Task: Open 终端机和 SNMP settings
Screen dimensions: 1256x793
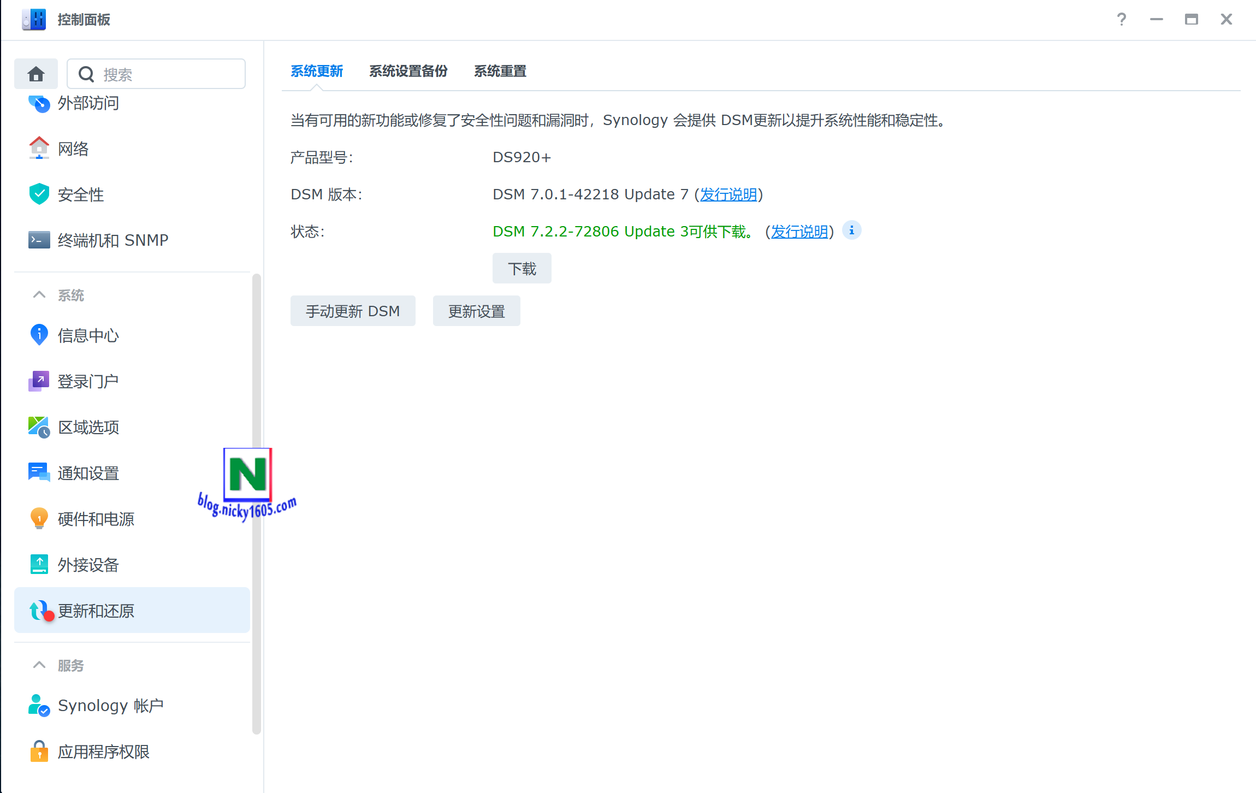Action: click(112, 239)
